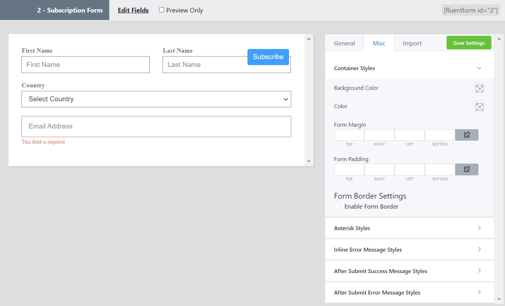Click the 'Country' field label
Image resolution: width=505 pixels, height=306 pixels.
[33, 85]
